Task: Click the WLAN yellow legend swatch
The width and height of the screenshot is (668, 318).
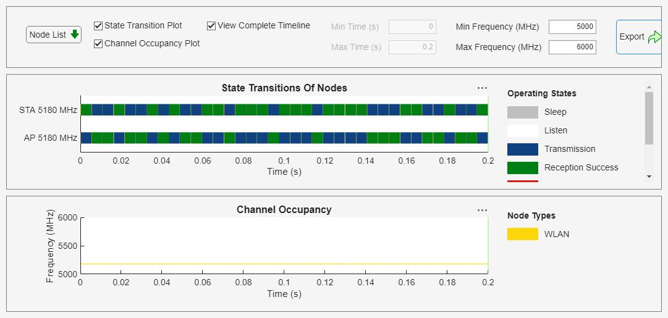Action: 522,235
